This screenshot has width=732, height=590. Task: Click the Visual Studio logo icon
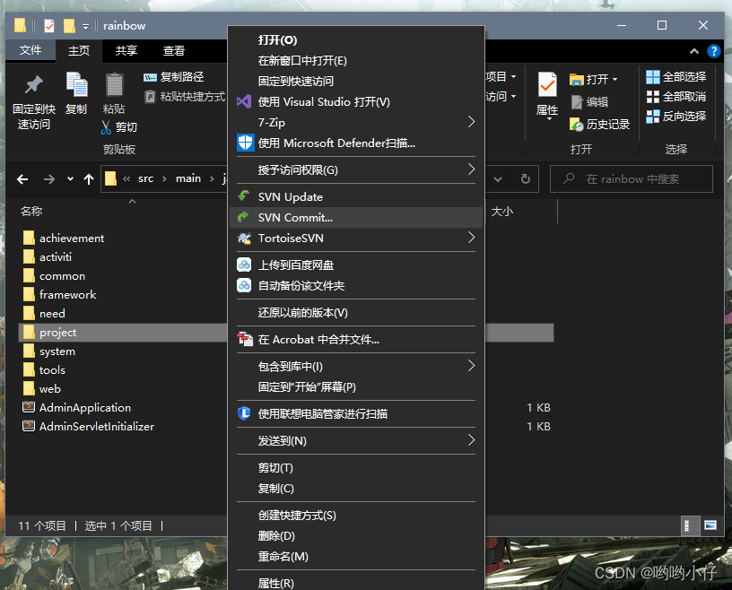[x=244, y=101]
